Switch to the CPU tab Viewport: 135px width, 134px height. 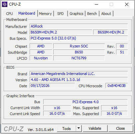[x=9, y=14]
